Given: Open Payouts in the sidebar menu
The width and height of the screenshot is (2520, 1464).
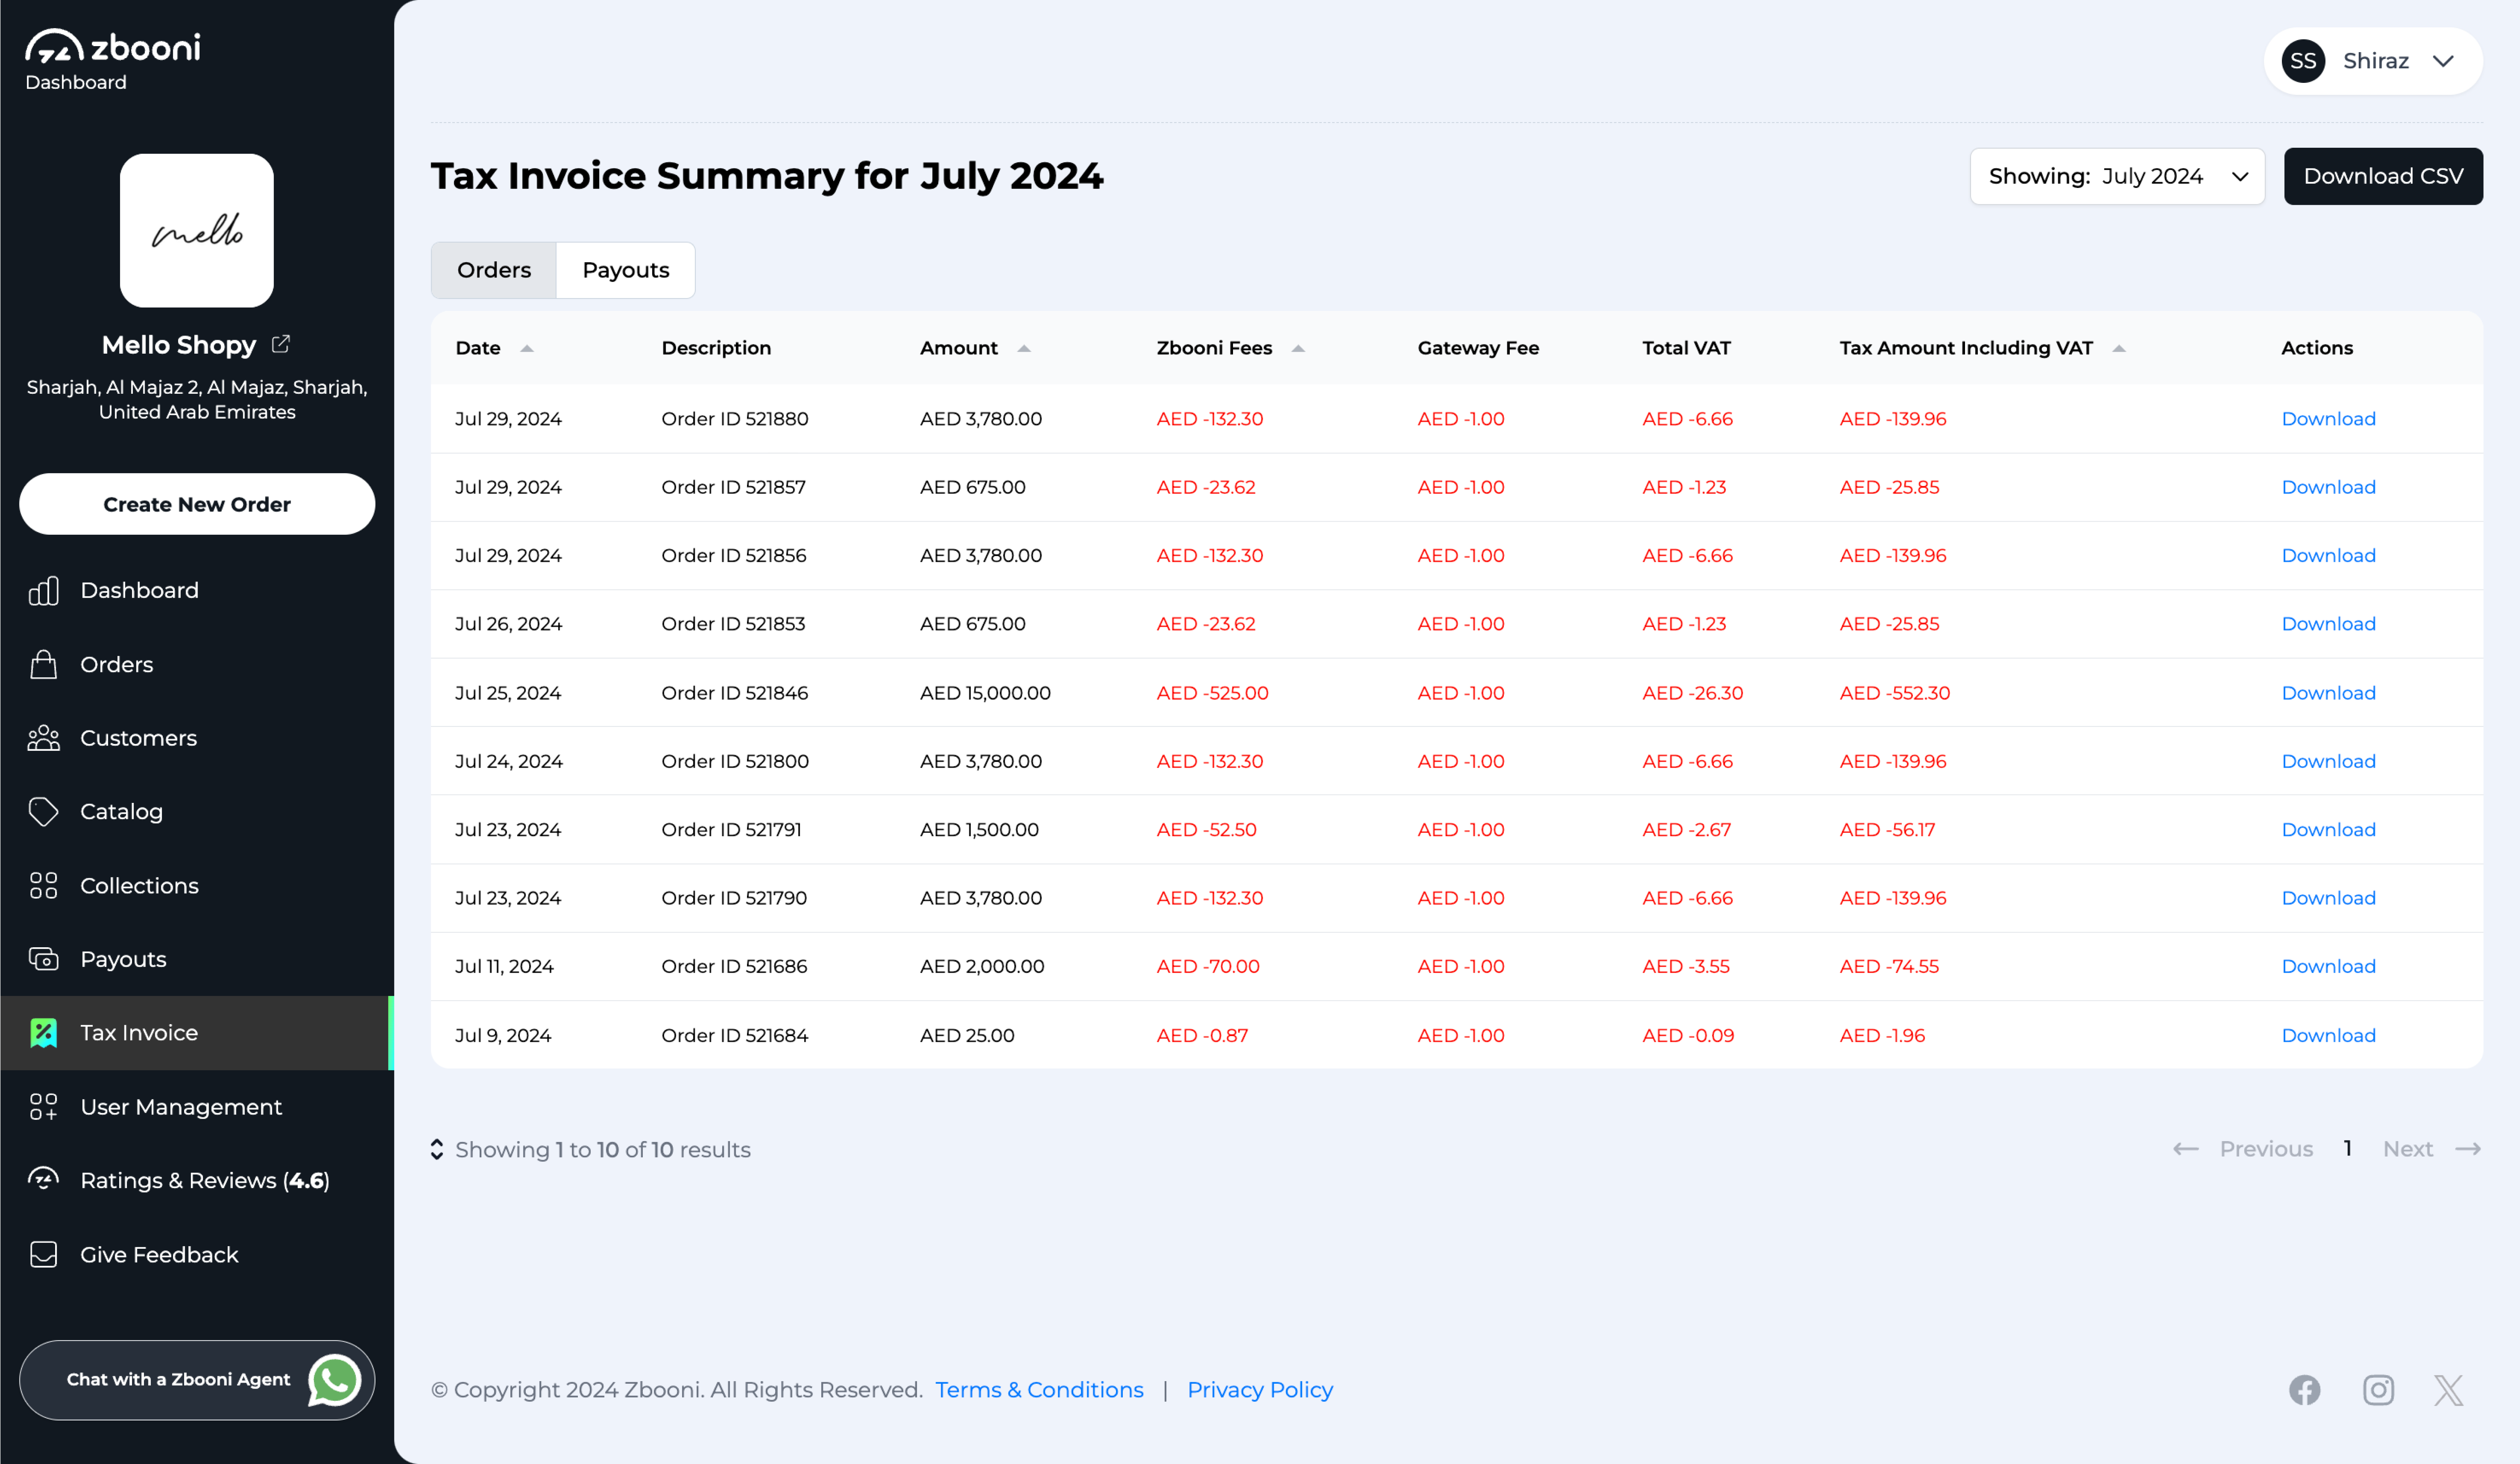Looking at the screenshot, I should click(196, 959).
